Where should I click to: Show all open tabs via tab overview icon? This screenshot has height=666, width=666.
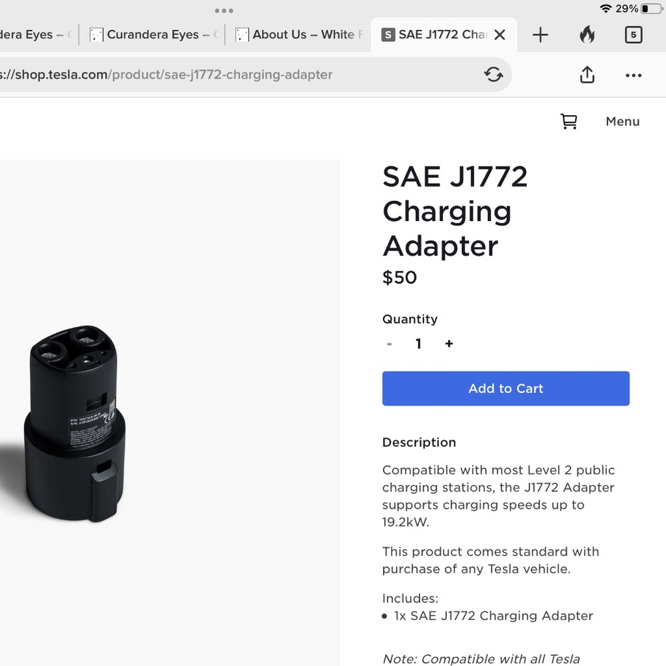tap(633, 35)
